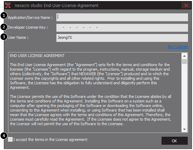Open the Buy License link

[178, 47]
